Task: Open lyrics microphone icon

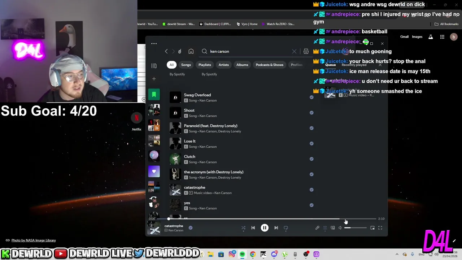Action: pos(317,228)
